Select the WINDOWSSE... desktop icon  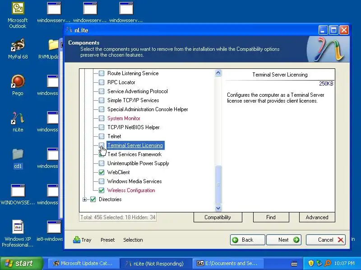18,195
